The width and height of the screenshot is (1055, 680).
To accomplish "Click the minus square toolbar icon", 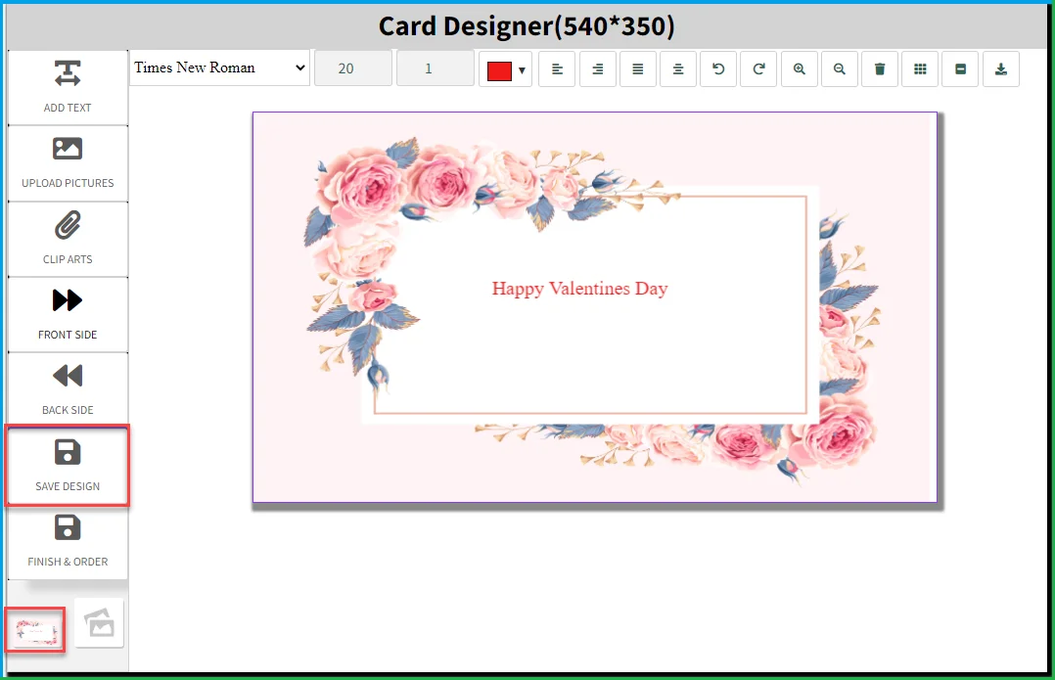I will (961, 68).
